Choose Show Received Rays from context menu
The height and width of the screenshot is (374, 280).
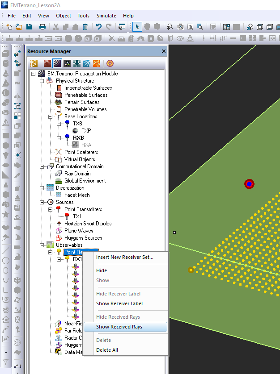(119, 327)
